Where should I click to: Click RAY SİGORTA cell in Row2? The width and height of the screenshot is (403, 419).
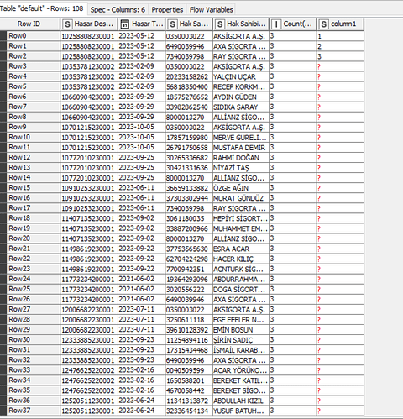click(x=241, y=56)
